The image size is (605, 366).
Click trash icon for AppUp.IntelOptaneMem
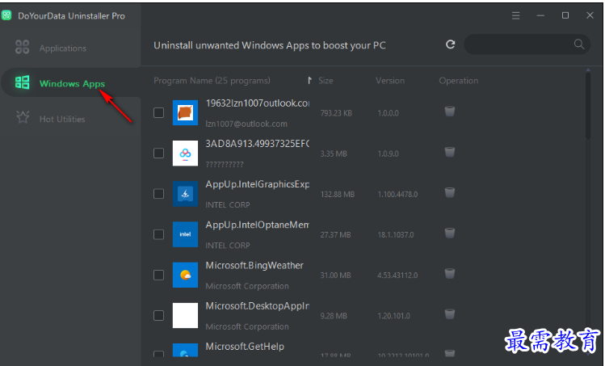449,233
